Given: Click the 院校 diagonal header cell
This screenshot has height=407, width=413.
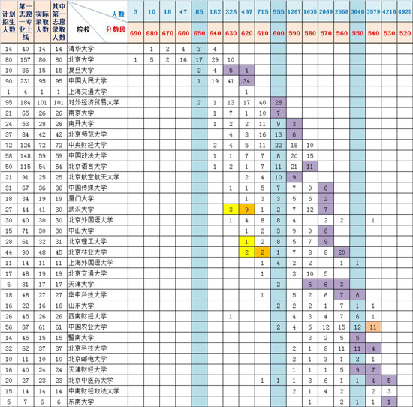Looking at the screenshot, I should tap(98, 22).
